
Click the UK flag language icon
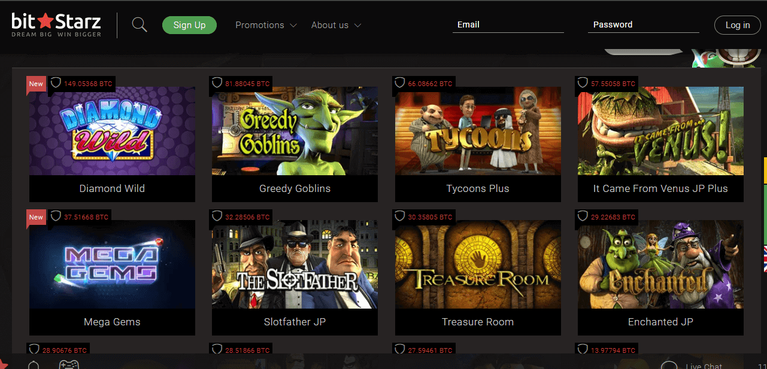click(765, 258)
